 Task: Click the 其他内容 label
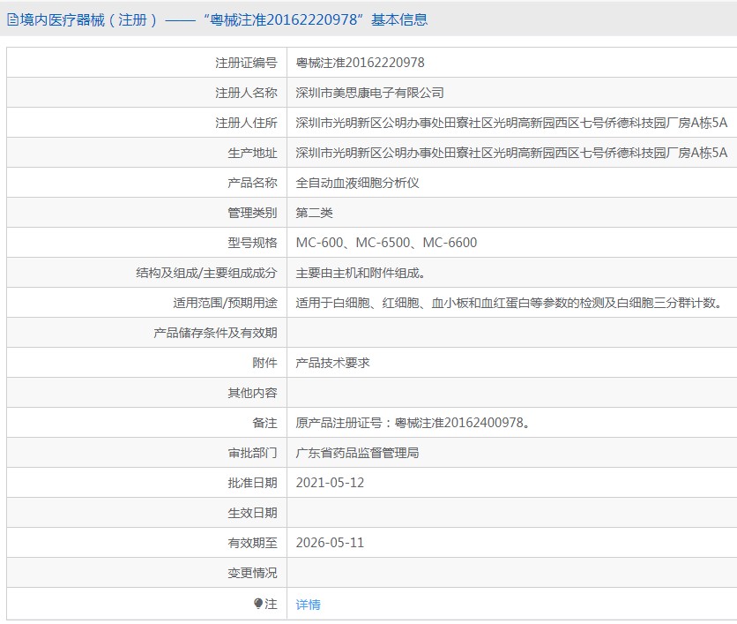pos(252,393)
